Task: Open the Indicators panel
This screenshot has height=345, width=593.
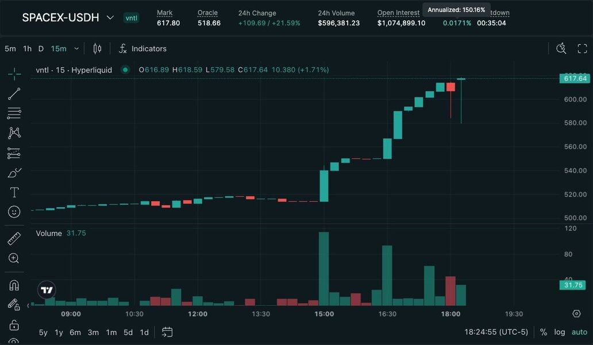Action: (143, 49)
